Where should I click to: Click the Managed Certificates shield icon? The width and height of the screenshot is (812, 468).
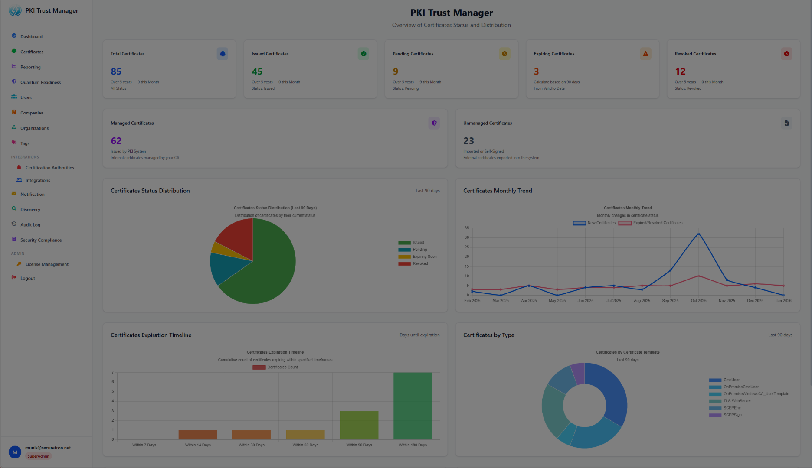tap(434, 123)
